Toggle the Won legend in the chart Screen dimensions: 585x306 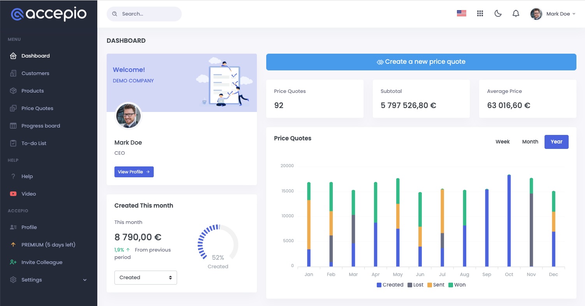[457, 285]
